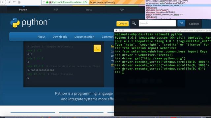Viewport: 211px width, 118px height.
Task: Open the Docs top tab
Action: point(89,10)
